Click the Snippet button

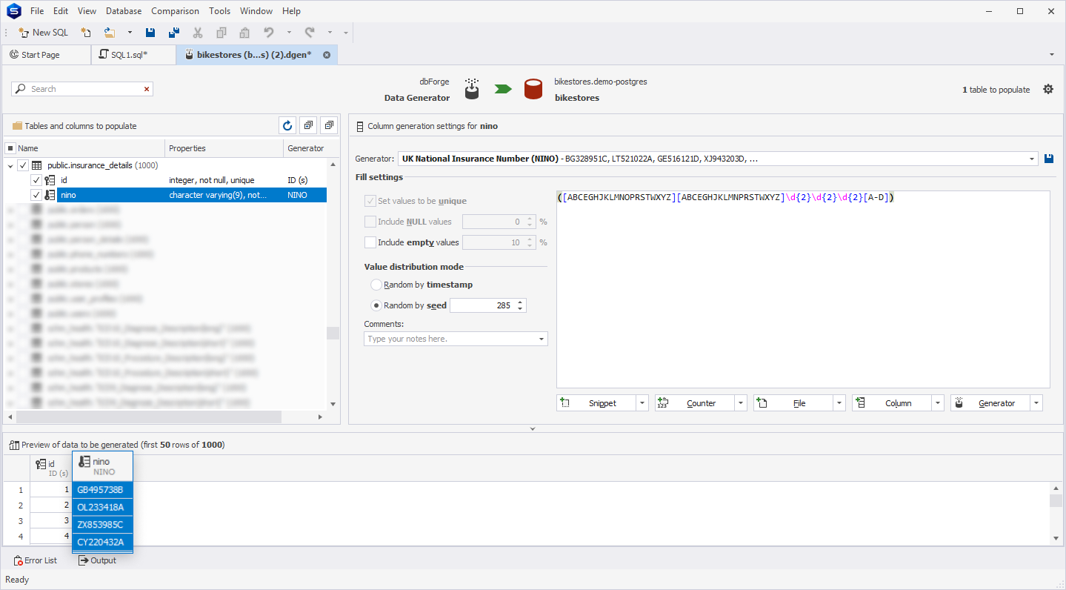[596, 403]
